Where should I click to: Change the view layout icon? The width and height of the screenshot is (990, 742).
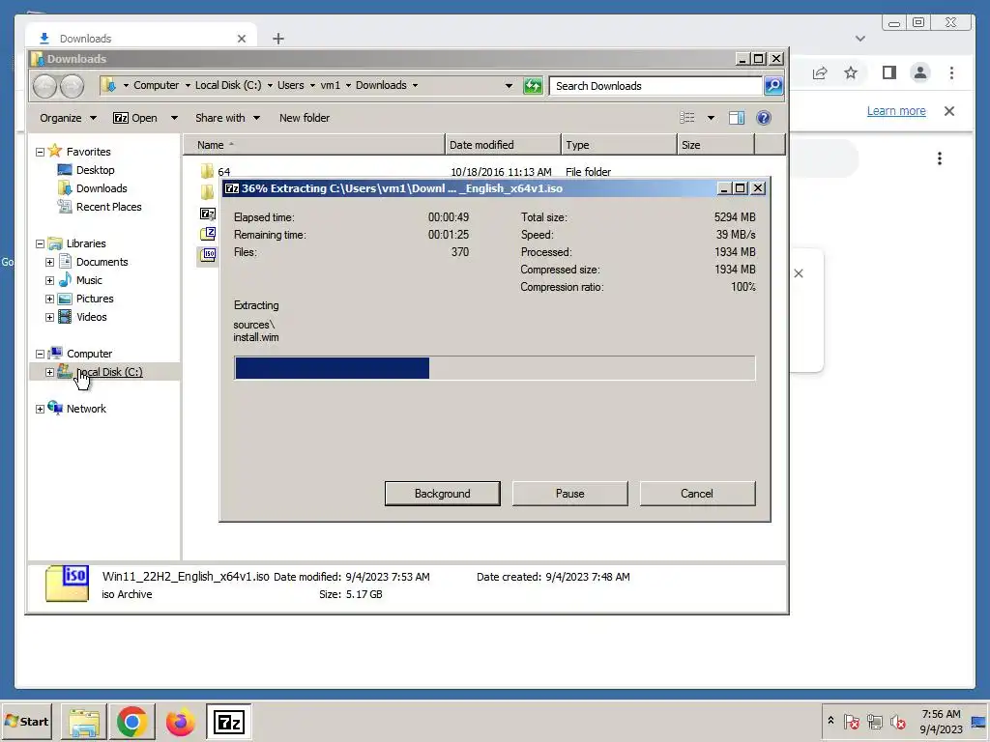pos(687,118)
